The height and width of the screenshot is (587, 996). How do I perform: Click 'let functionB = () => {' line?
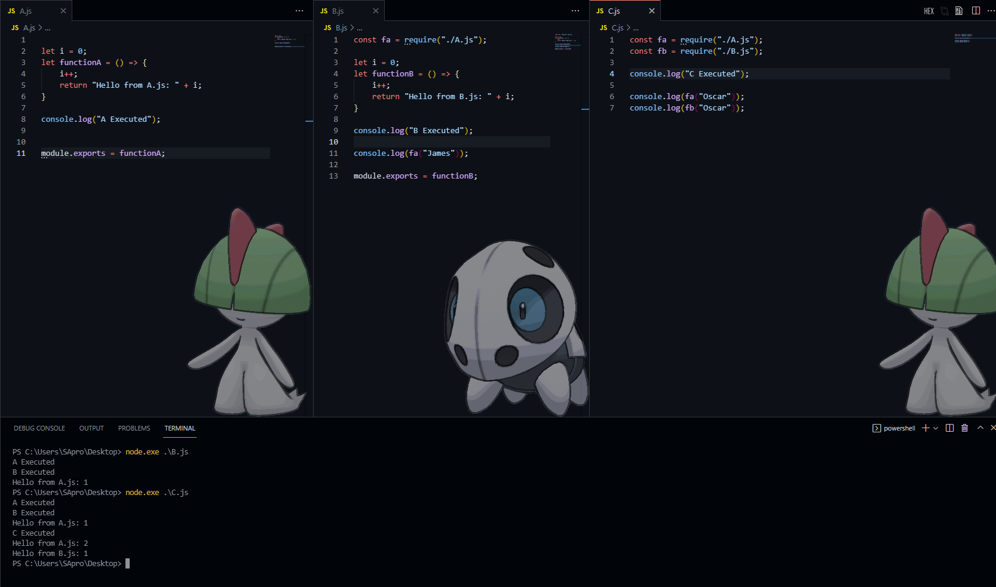click(406, 74)
